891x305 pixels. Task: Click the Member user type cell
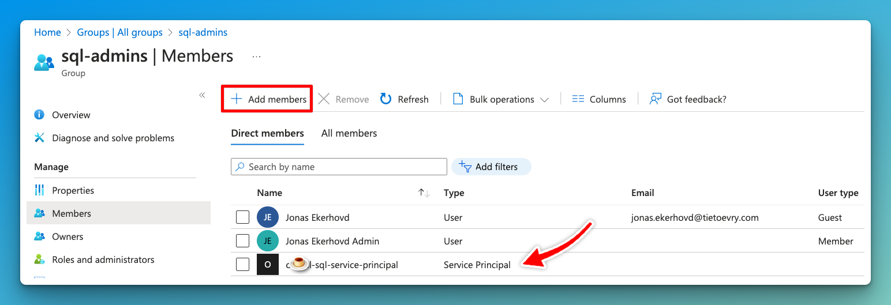pyautogui.click(x=836, y=241)
